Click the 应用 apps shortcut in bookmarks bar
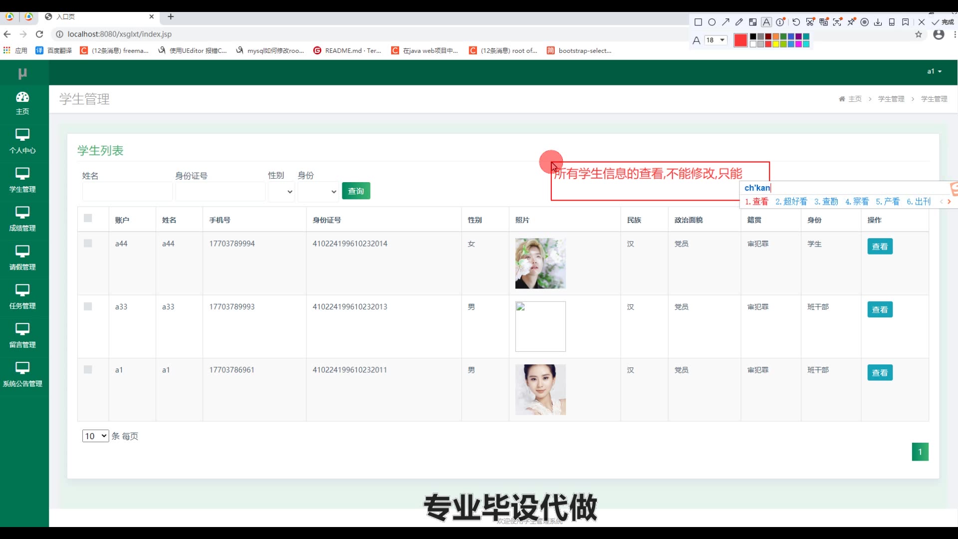 (x=15, y=50)
